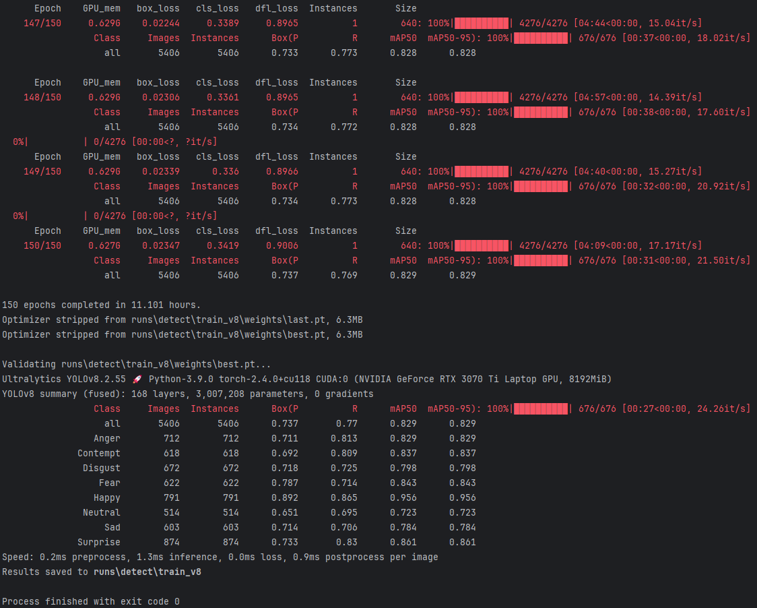Click the validation speed 21.50it/s
Screen dimensions: 757x608
tap(721, 260)
